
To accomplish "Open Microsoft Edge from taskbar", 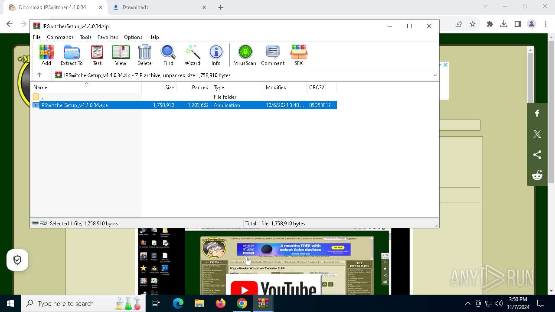I will click(x=178, y=303).
